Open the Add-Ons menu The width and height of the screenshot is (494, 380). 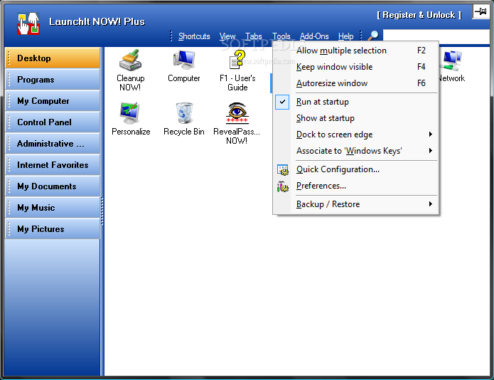pos(314,36)
